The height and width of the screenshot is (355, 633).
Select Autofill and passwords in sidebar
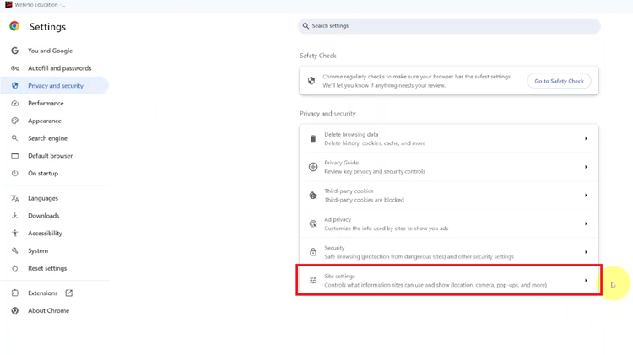coord(59,68)
